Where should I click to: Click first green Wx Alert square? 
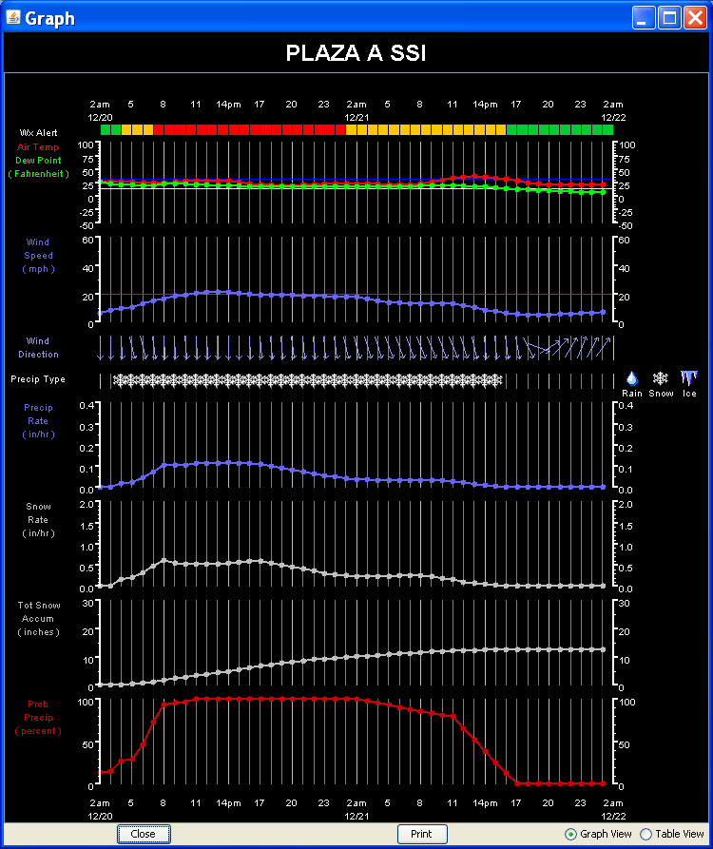coord(106,129)
